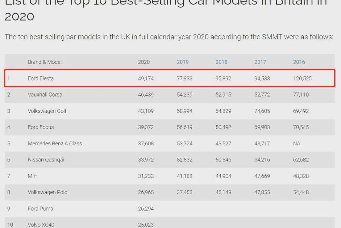Click the Vauxhall Corsa model name

[x=45, y=95]
